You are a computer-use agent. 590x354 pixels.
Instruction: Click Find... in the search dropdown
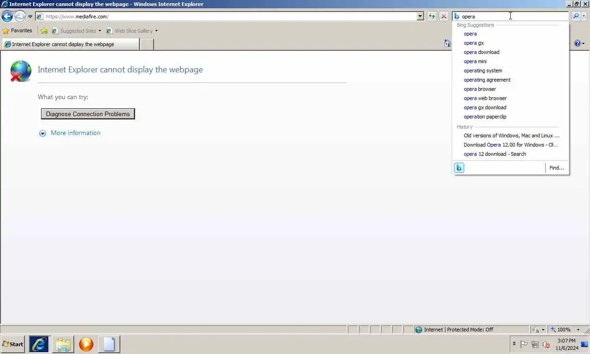coord(556,168)
